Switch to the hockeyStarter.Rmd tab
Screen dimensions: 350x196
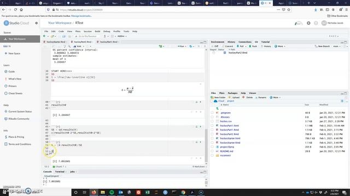(x=56, y=42)
